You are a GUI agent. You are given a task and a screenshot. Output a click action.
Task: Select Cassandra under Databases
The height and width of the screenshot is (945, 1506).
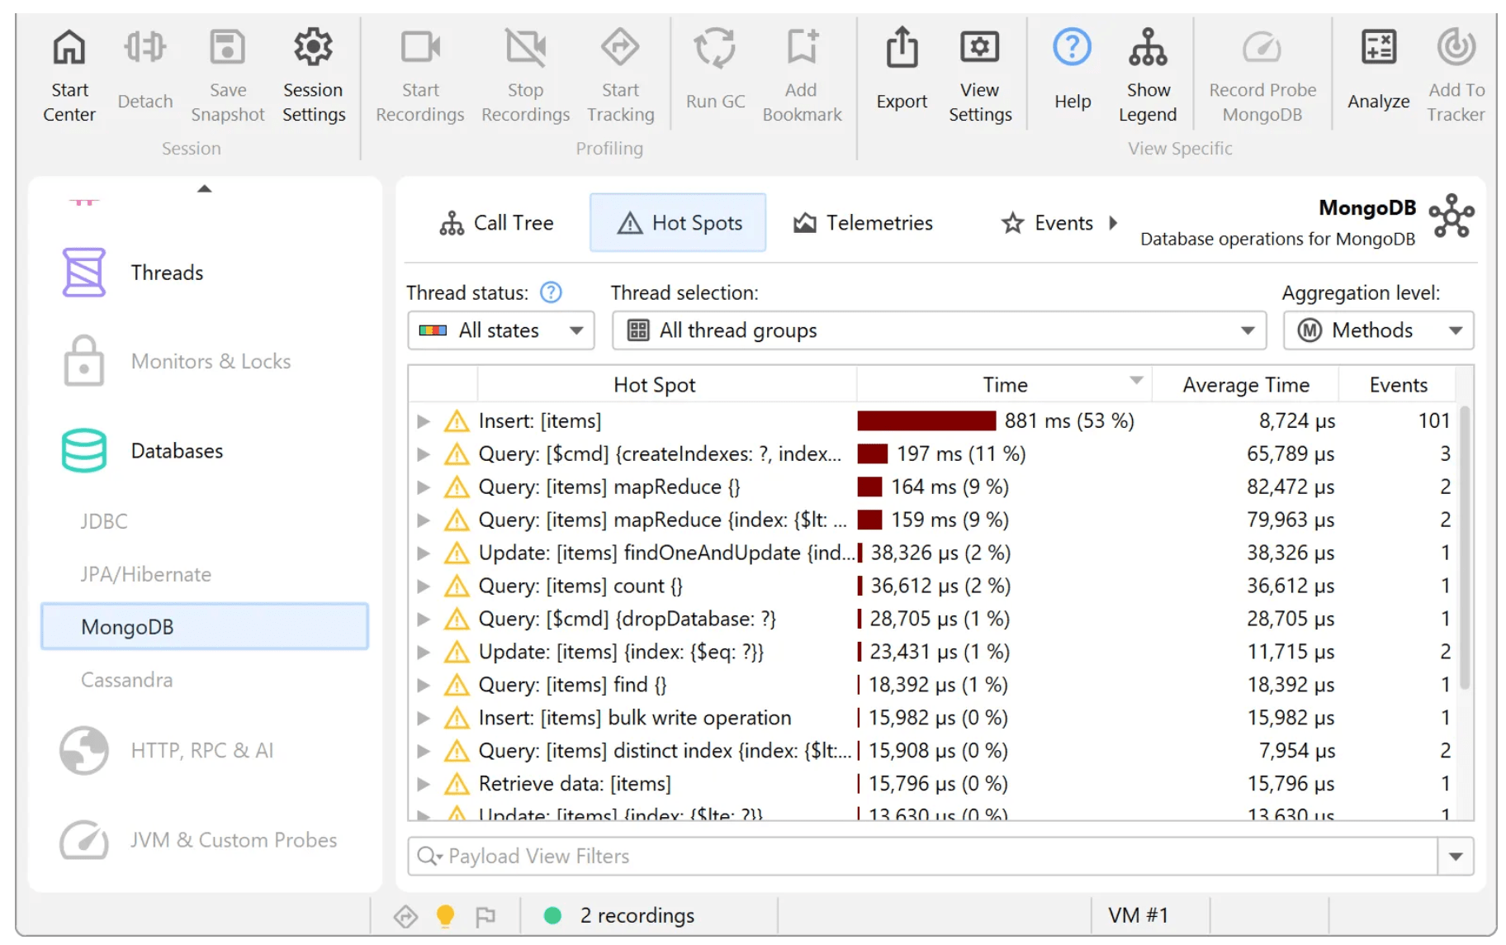click(126, 680)
